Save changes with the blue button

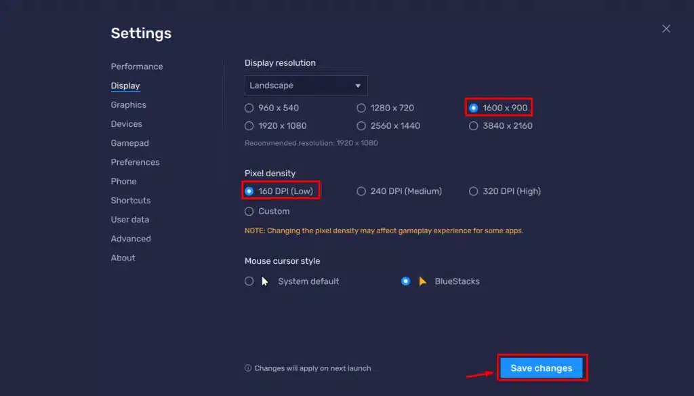(542, 368)
